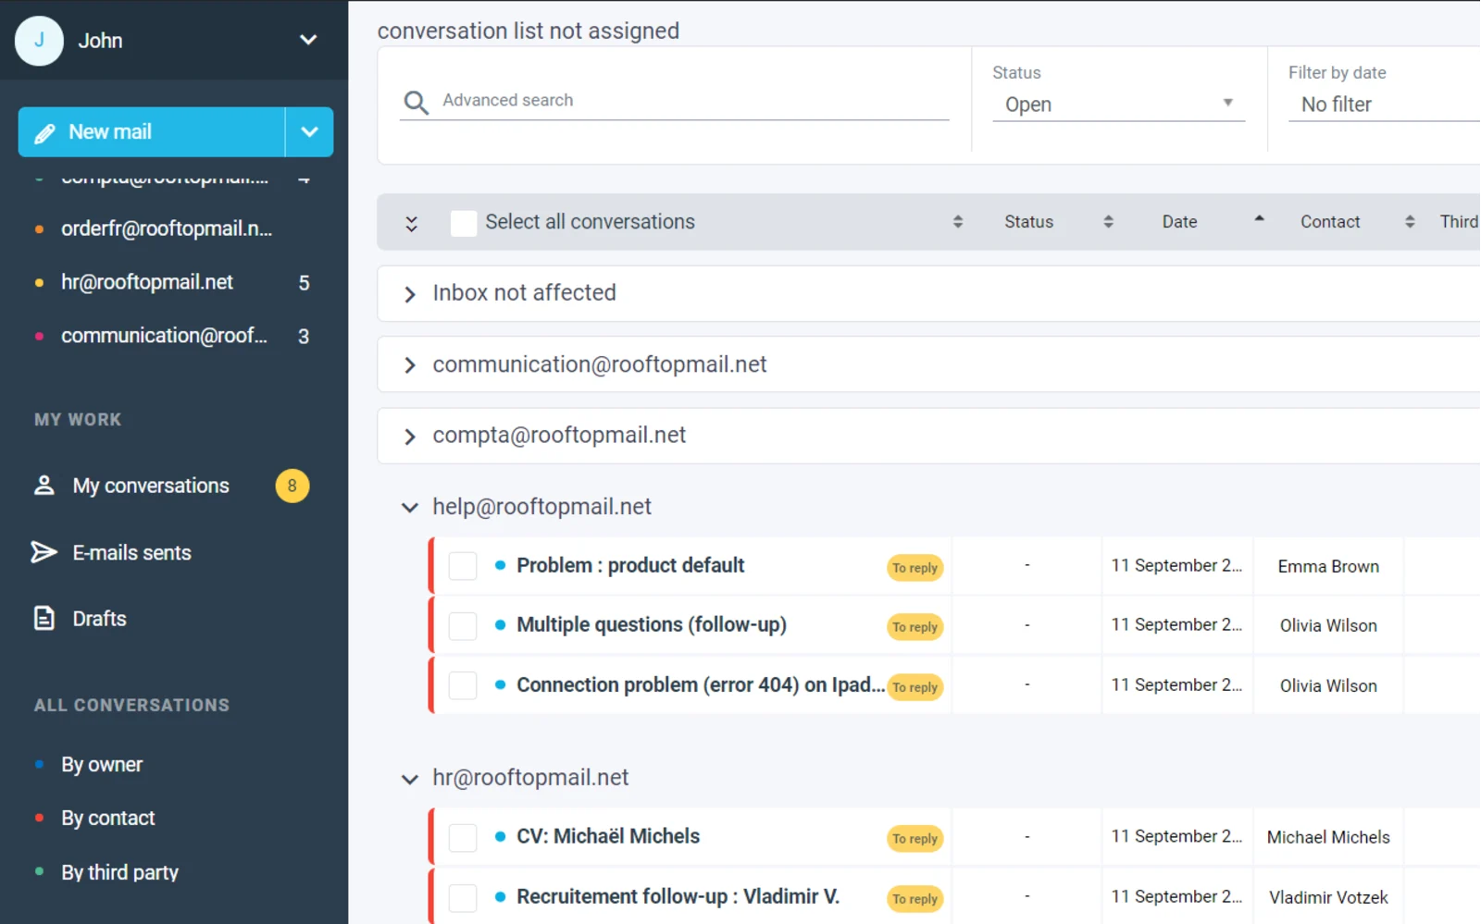Click the search magnifier icon

(415, 102)
